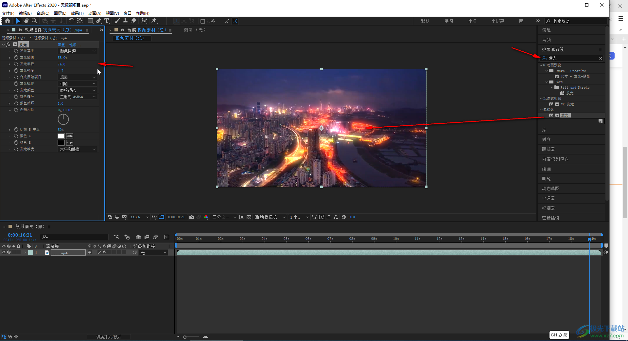Open the 动画(A) menu
This screenshot has height=341, width=628.
pyautogui.click(x=95, y=13)
